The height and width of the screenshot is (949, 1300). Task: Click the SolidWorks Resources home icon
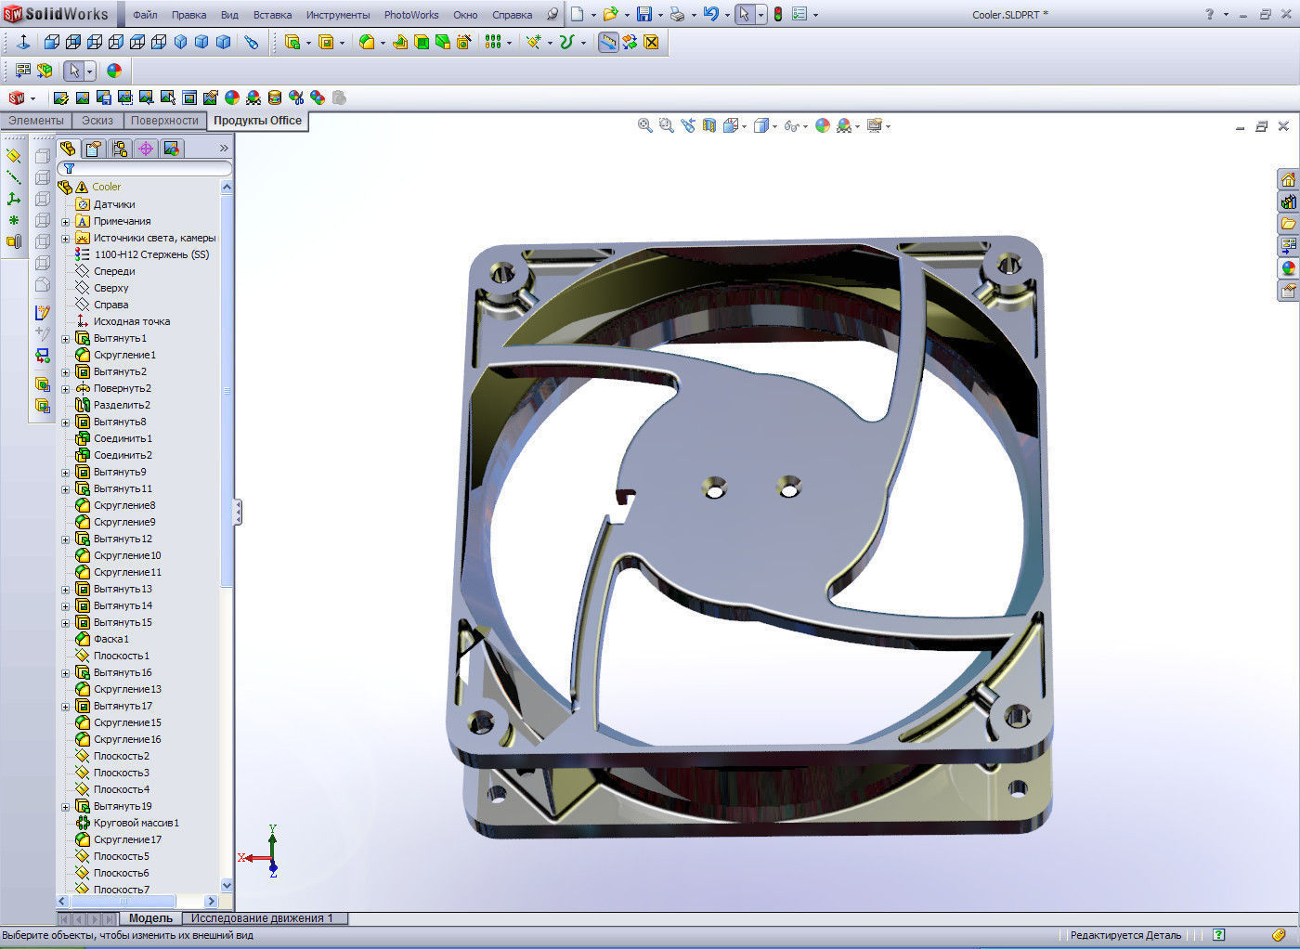coord(1288,179)
